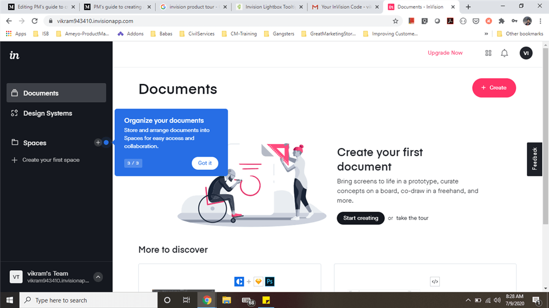This screenshot has height=308, width=549.
Task: Open CM-Training bookmark folder
Action: [x=239, y=33]
